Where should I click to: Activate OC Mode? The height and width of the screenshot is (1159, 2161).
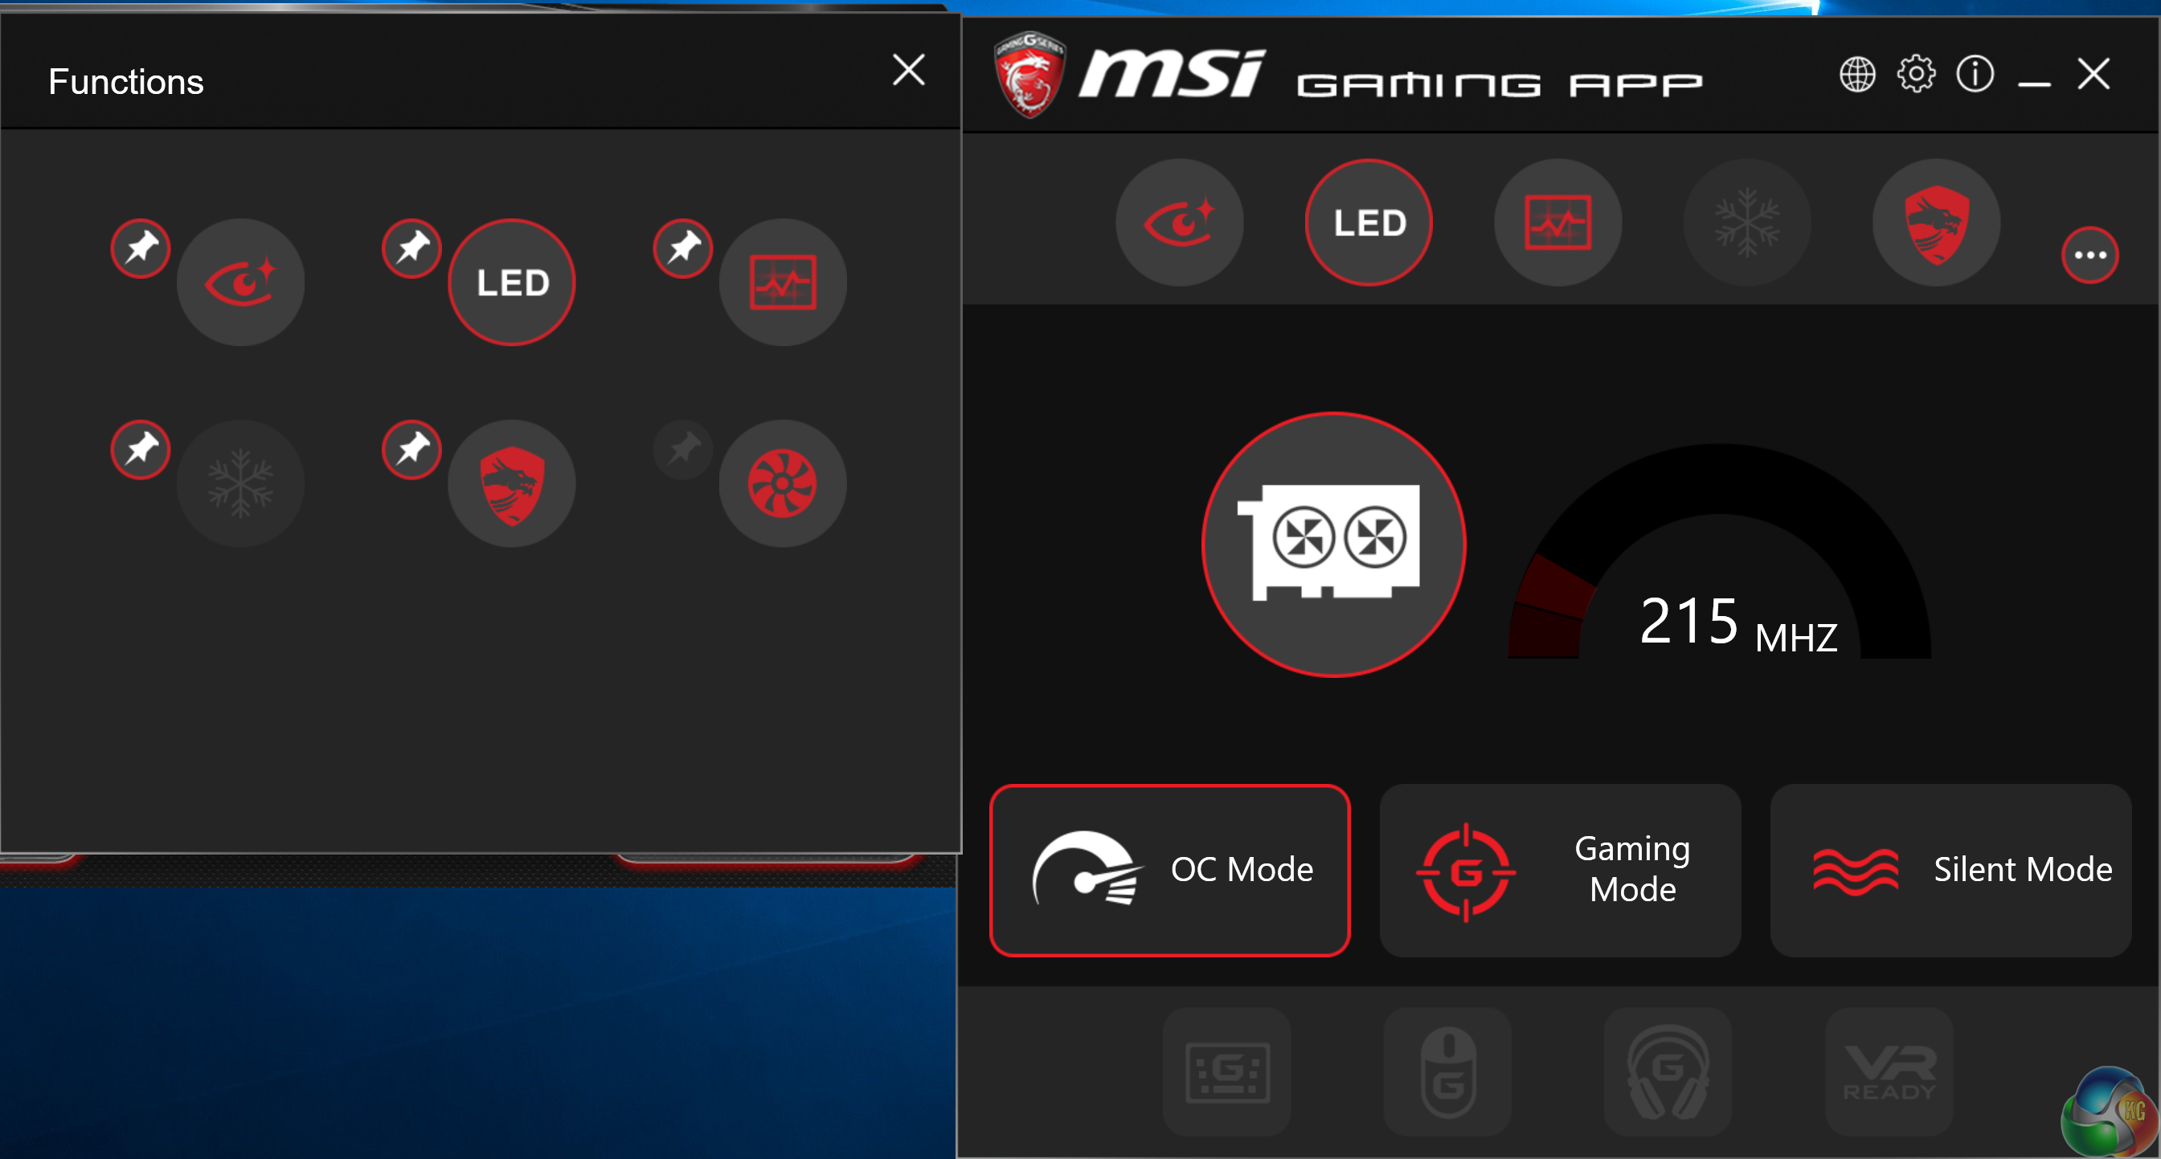(x=1169, y=871)
